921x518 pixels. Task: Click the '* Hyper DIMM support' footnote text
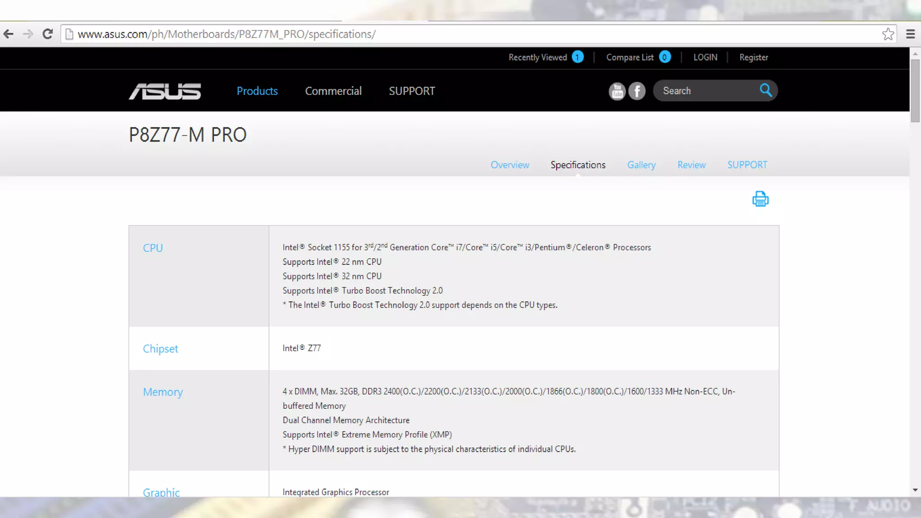429,449
